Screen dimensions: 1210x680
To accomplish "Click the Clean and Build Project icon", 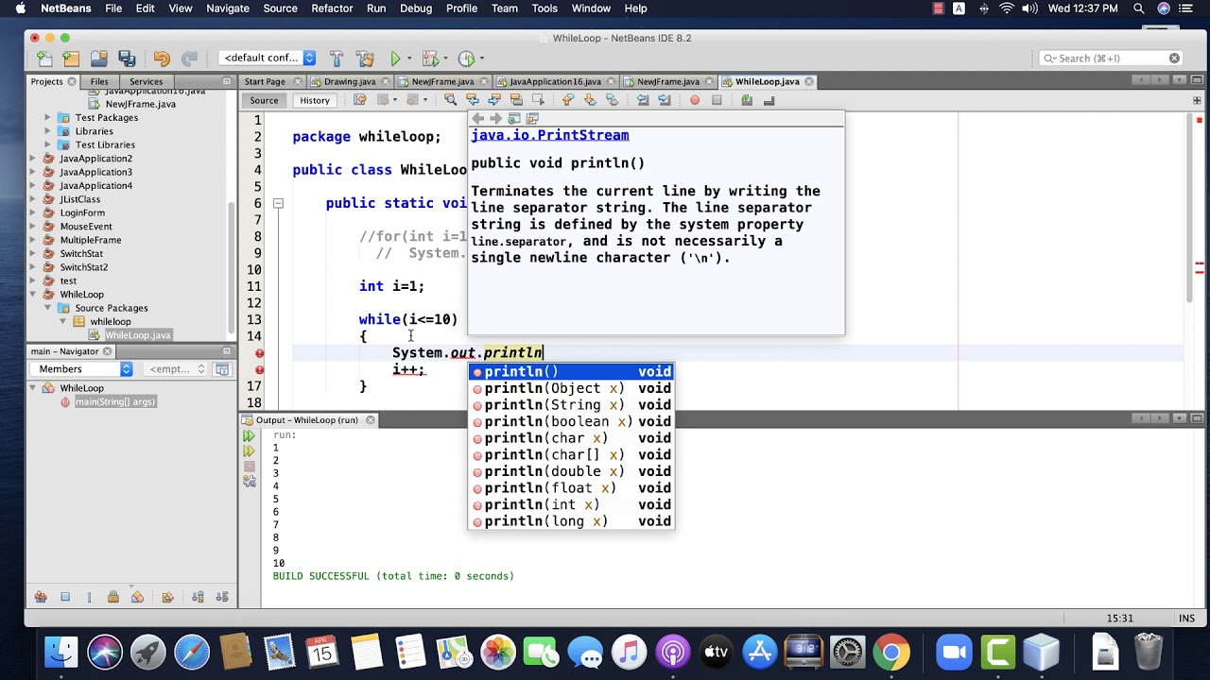I will (x=365, y=59).
